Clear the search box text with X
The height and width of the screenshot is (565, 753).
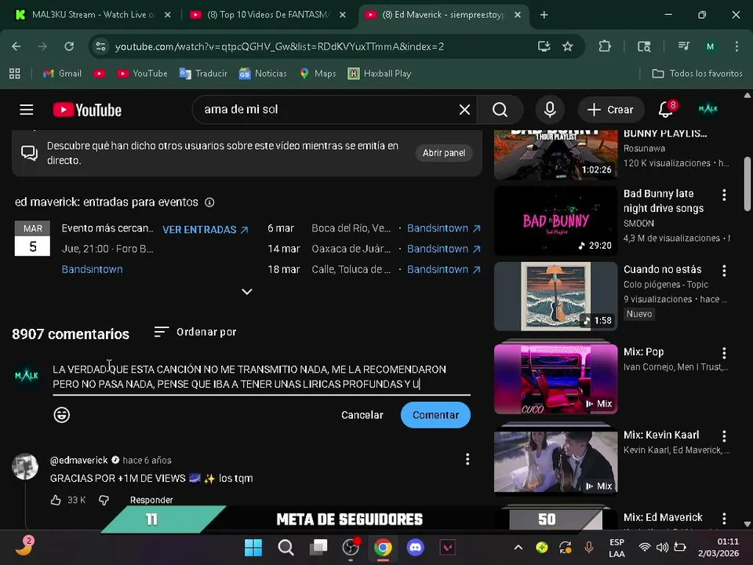464,110
